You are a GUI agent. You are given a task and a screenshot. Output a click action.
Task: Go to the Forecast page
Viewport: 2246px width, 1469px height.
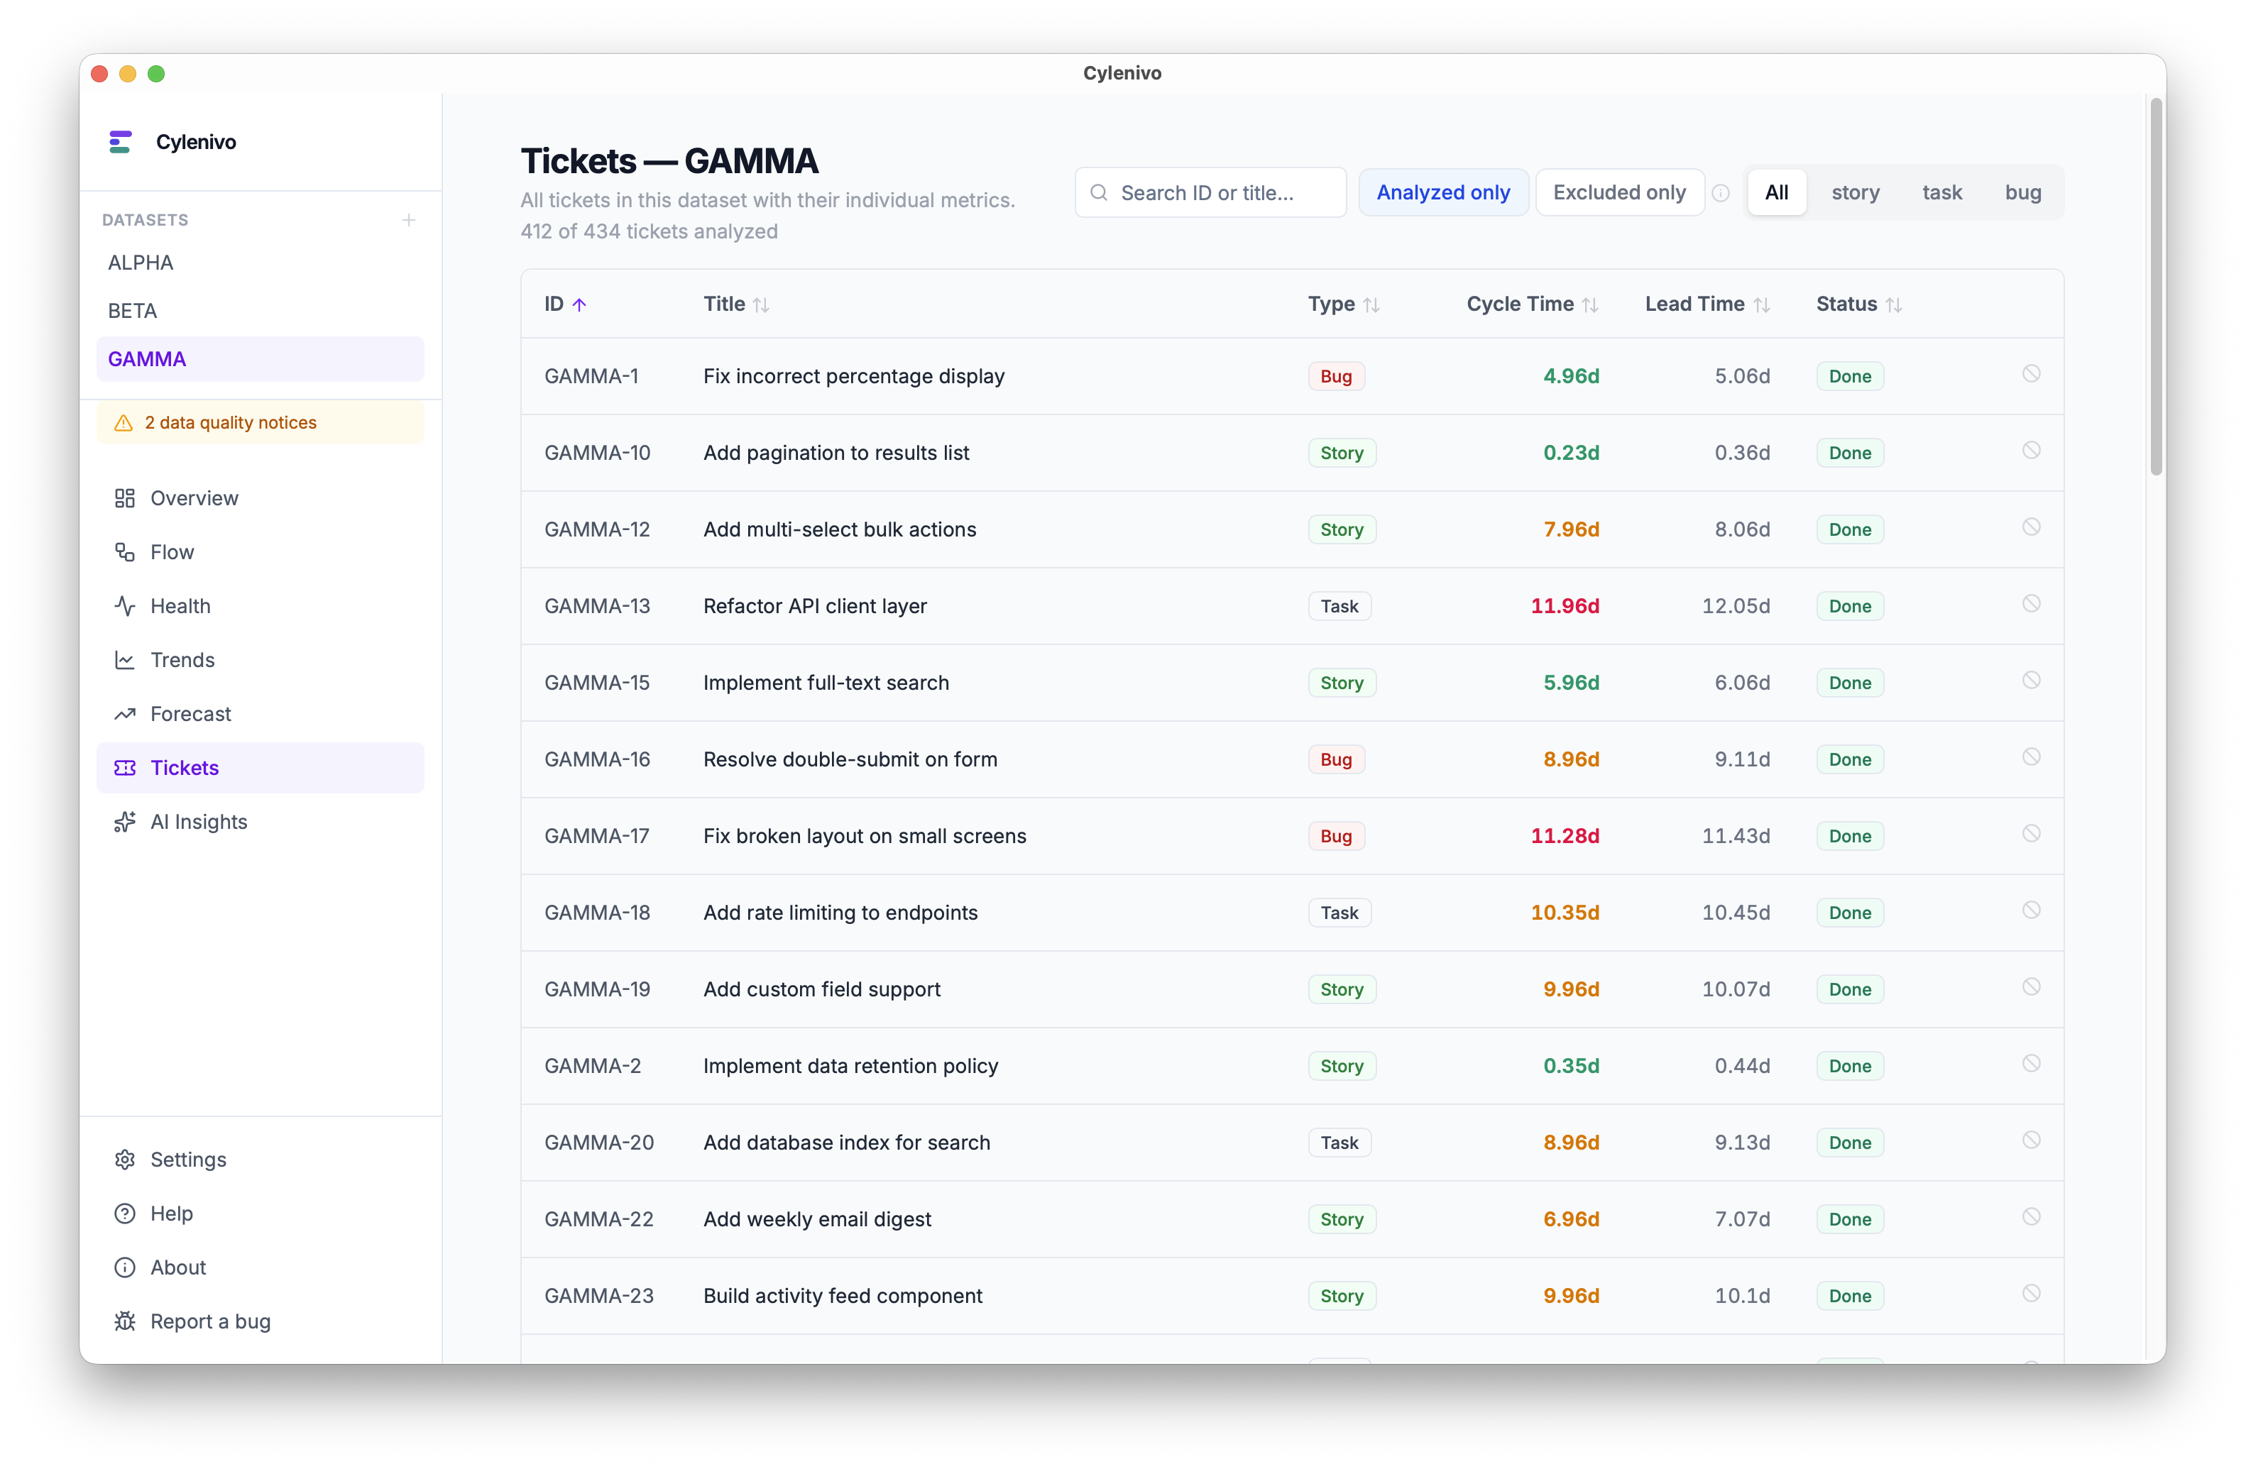(190, 714)
